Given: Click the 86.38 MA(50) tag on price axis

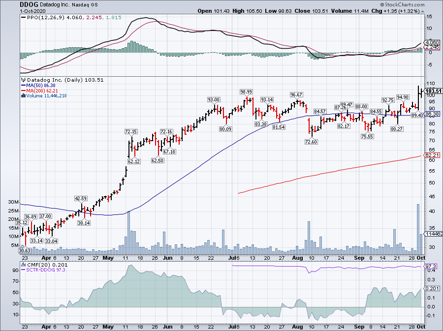Looking at the screenshot, I should click(x=432, y=114).
